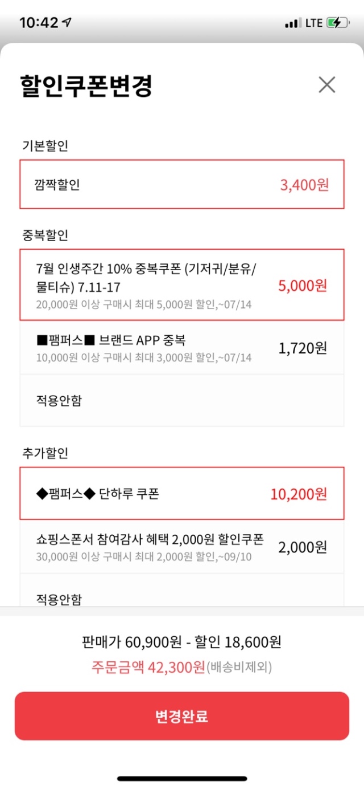This screenshot has height=789, width=364.
Task: Tap the 판매가 60,900원 summary line
Action: tap(182, 642)
